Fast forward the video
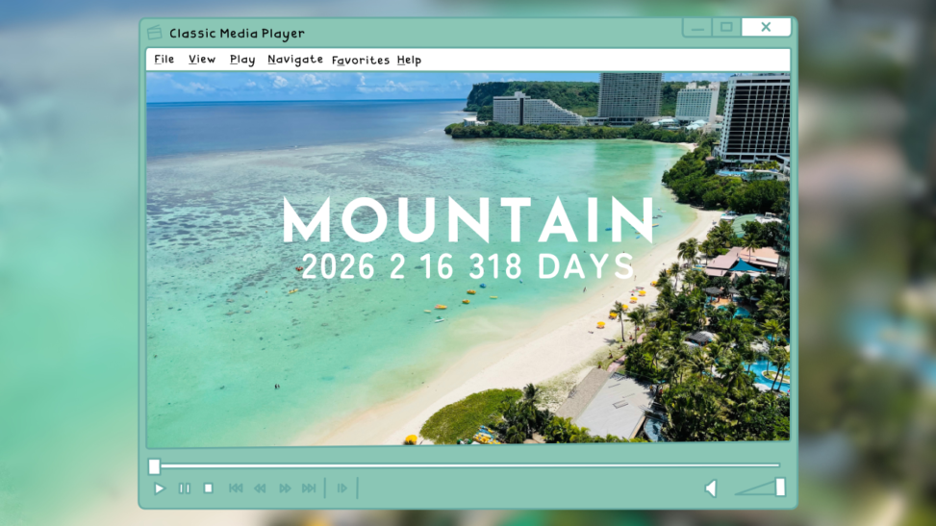This screenshot has height=526, width=936. [x=285, y=488]
